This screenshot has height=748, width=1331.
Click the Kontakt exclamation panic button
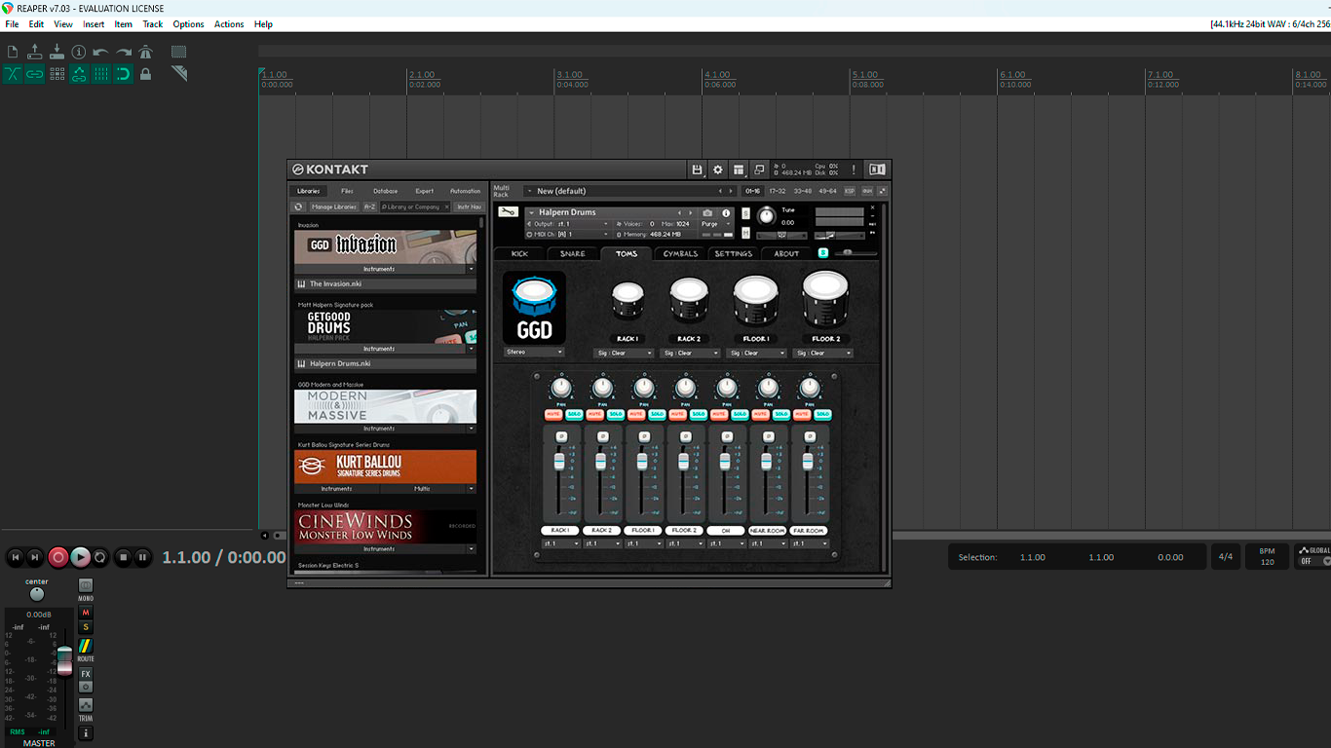[854, 169]
